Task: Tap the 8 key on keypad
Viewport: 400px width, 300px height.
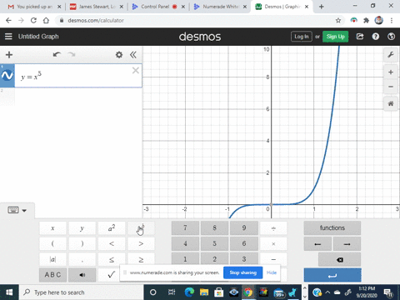Action: pyautogui.click(x=214, y=228)
